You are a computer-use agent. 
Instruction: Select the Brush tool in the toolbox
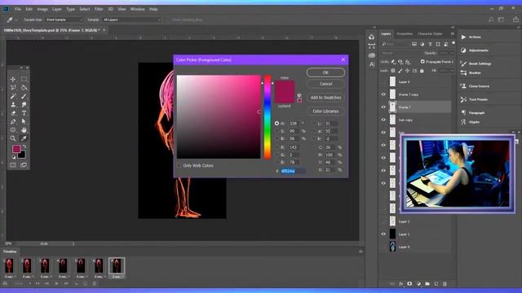click(x=24, y=96)
